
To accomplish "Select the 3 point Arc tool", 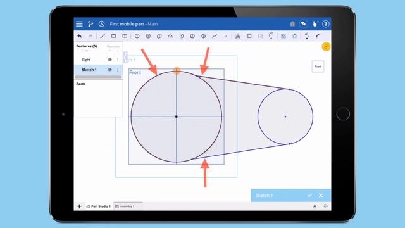I will [170, 36].
